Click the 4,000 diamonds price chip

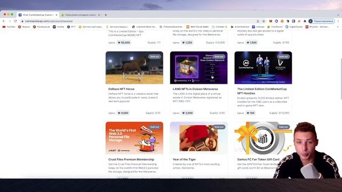(123, 113)
